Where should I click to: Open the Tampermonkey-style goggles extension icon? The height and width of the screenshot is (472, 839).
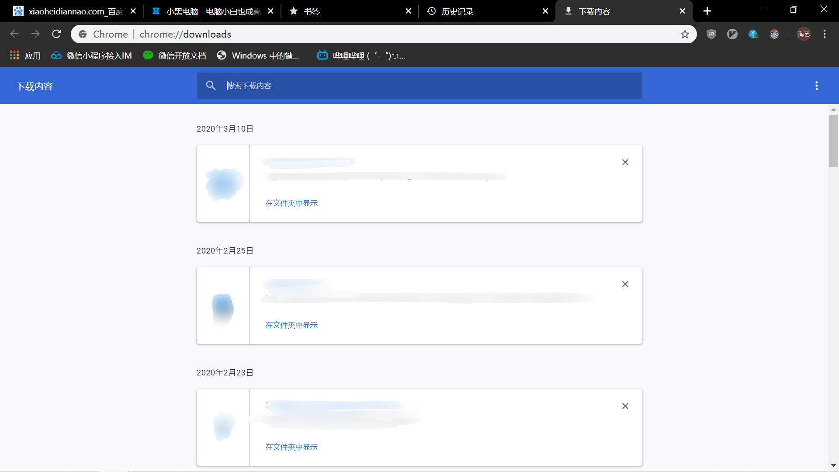(x=774, y=34)
